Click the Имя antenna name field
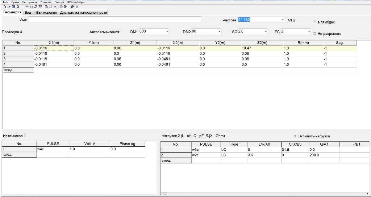This screenshot has height=197, width=371. click(114, 20)
